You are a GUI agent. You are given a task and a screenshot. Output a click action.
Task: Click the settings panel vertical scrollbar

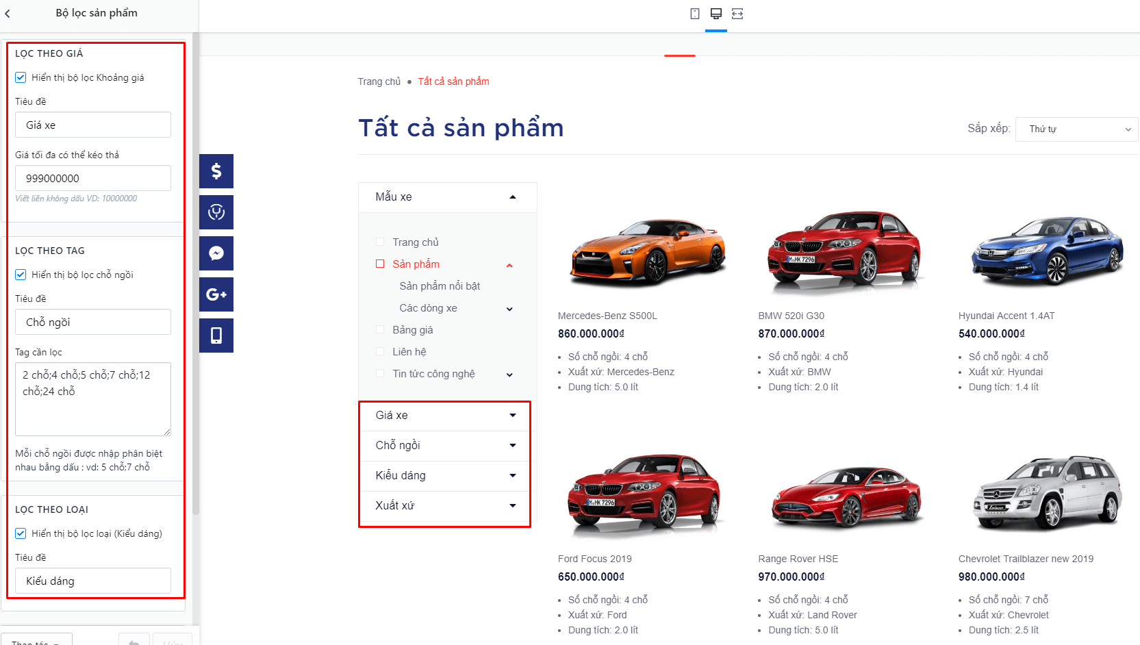pos(196,274)
